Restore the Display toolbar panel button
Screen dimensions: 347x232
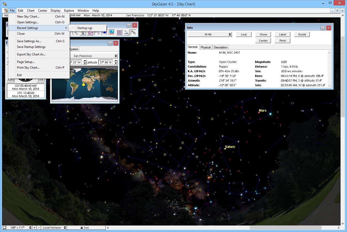click(129, 25)
